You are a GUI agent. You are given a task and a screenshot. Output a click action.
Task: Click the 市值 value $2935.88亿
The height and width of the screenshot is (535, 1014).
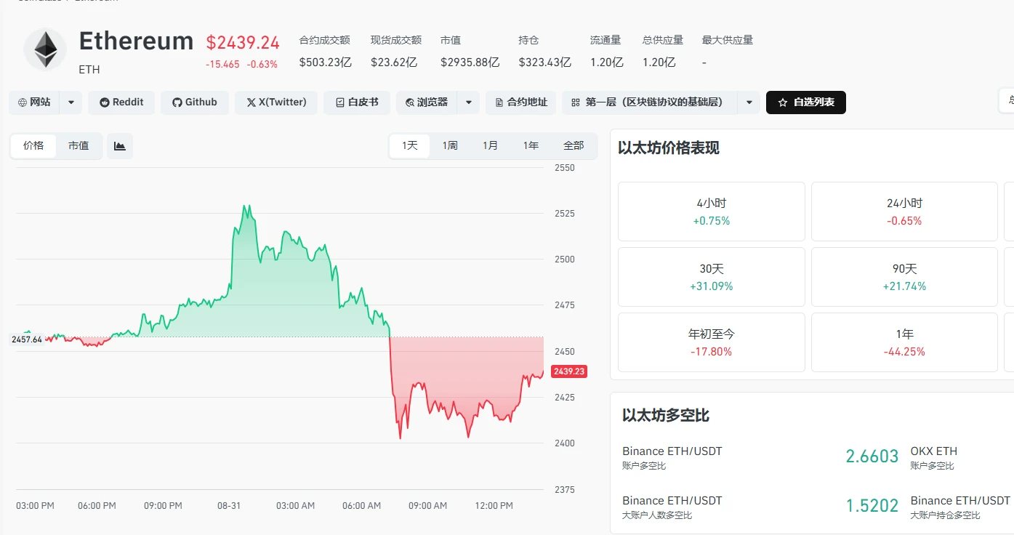pos(470,63)
